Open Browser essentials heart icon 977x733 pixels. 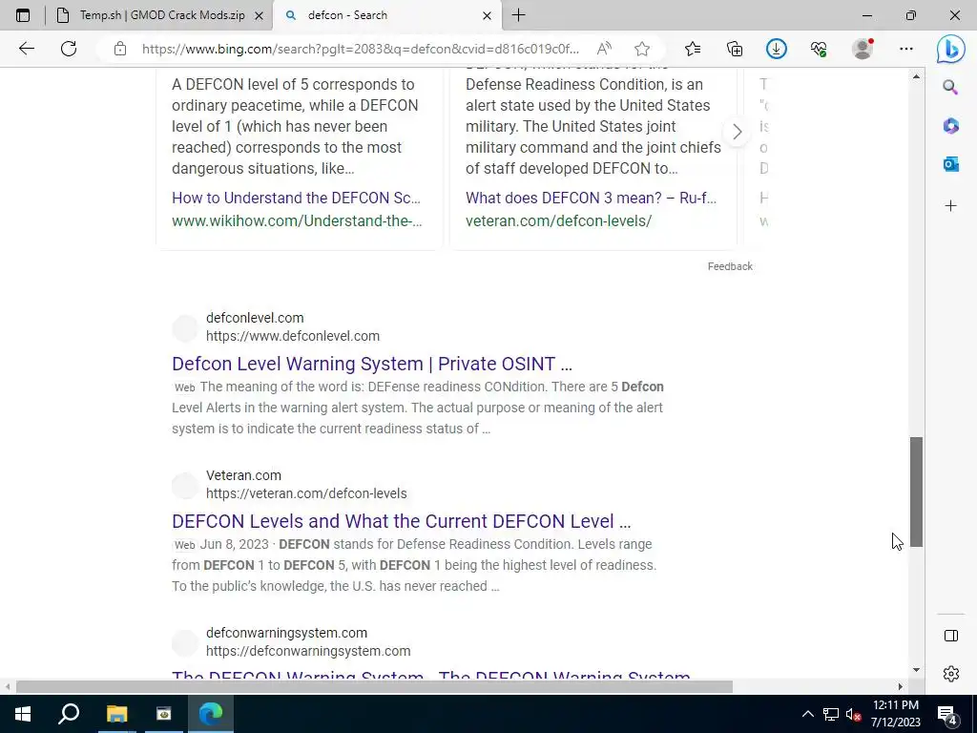(819, 49)
